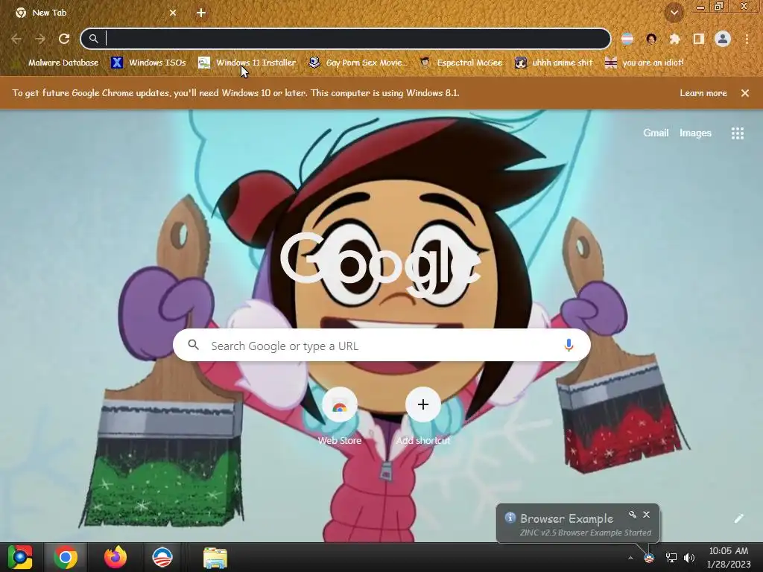Reload the page
763x572 pixels.
[64, 39]
